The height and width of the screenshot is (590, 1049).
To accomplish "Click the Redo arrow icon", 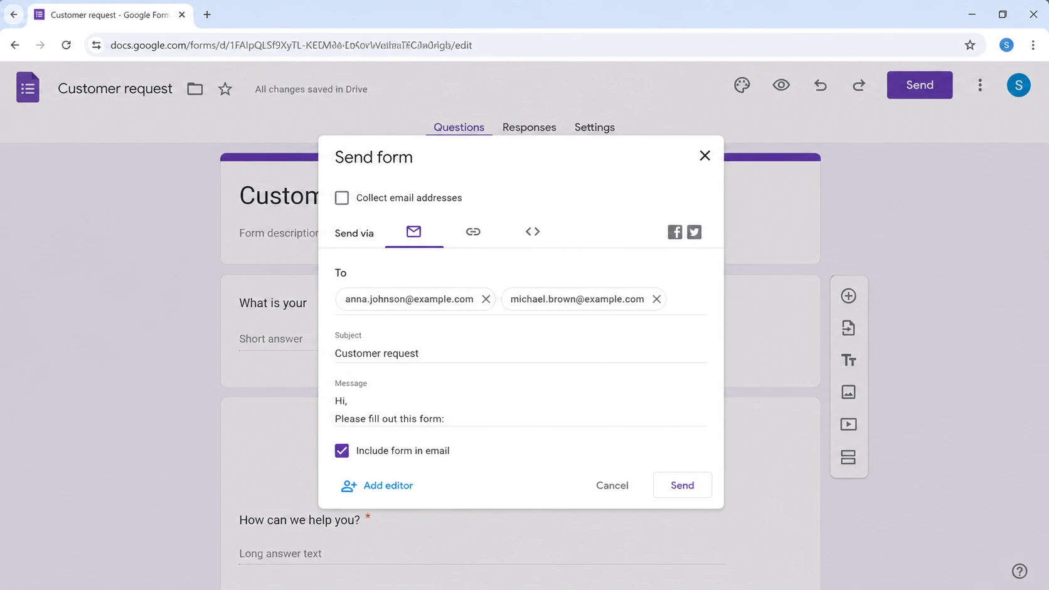I will 859,85.
